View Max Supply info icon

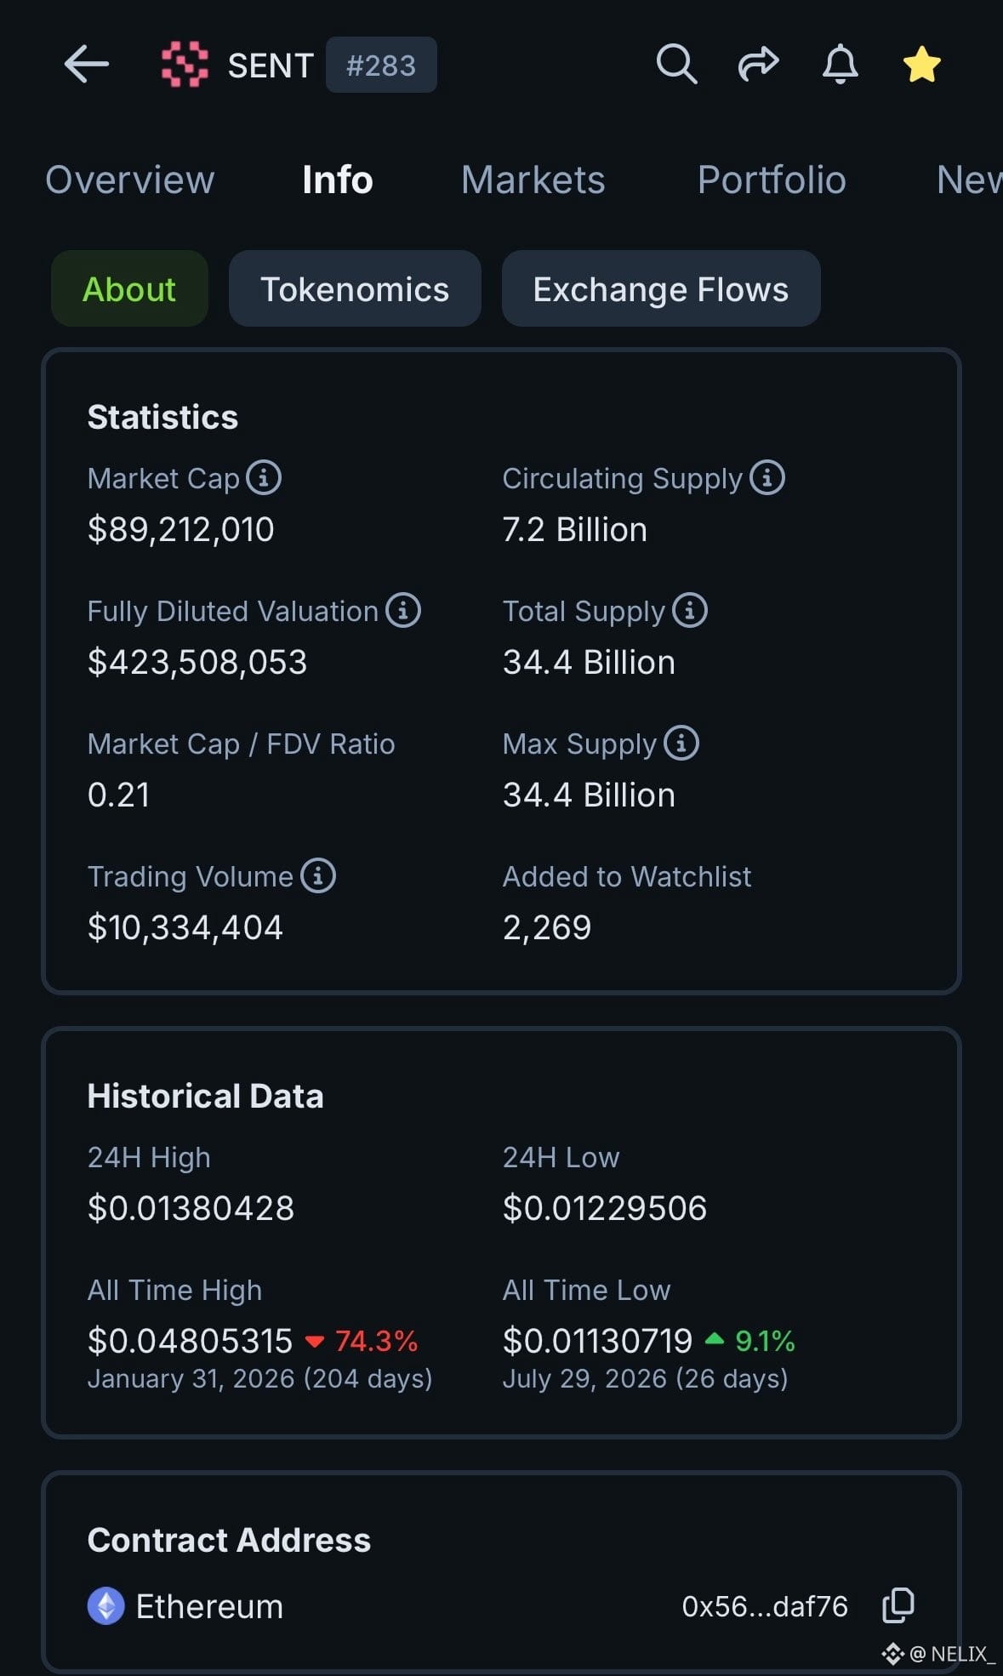click(681, 743)
